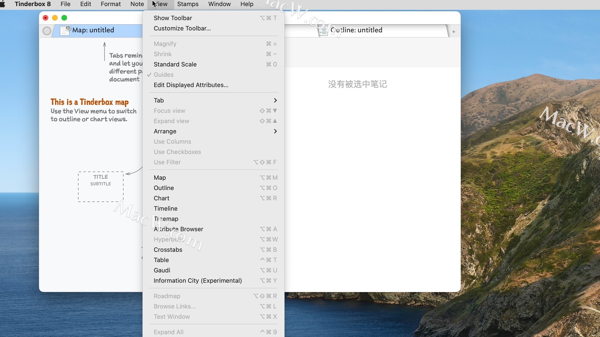Click the Use Columns entry
This screenshot has width=600, height=337.
(213, 141)
